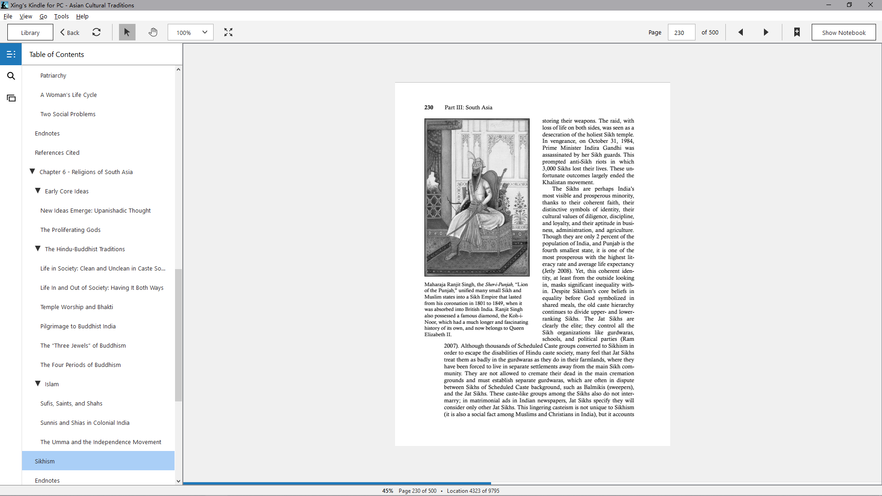
Task: Click Show Notebook button
Action: 843,32
